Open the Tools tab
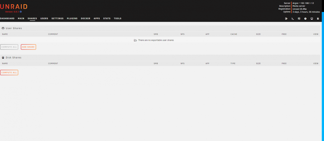Image resolution: width=324 pixels, height=141 pixels. coord(118,18)
